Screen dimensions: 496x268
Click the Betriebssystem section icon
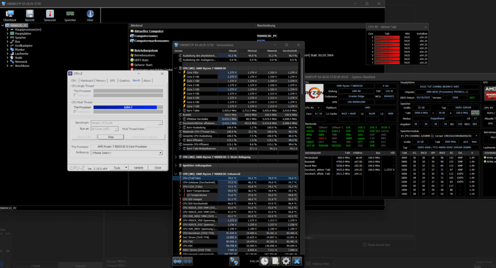click(132, 50)
